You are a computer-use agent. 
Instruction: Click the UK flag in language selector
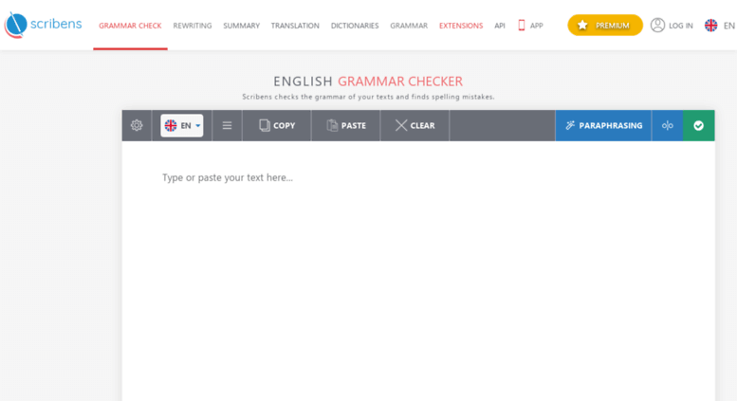tap(171, 125)
